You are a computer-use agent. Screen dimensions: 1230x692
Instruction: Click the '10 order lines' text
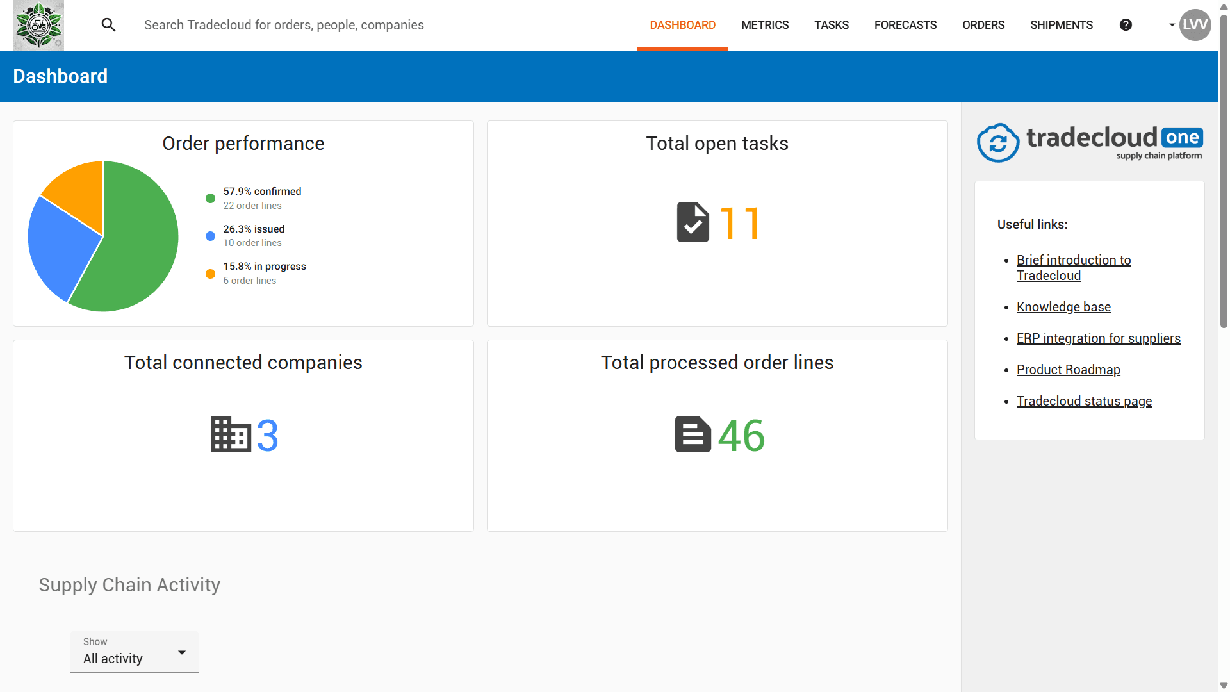pos(252,243)
